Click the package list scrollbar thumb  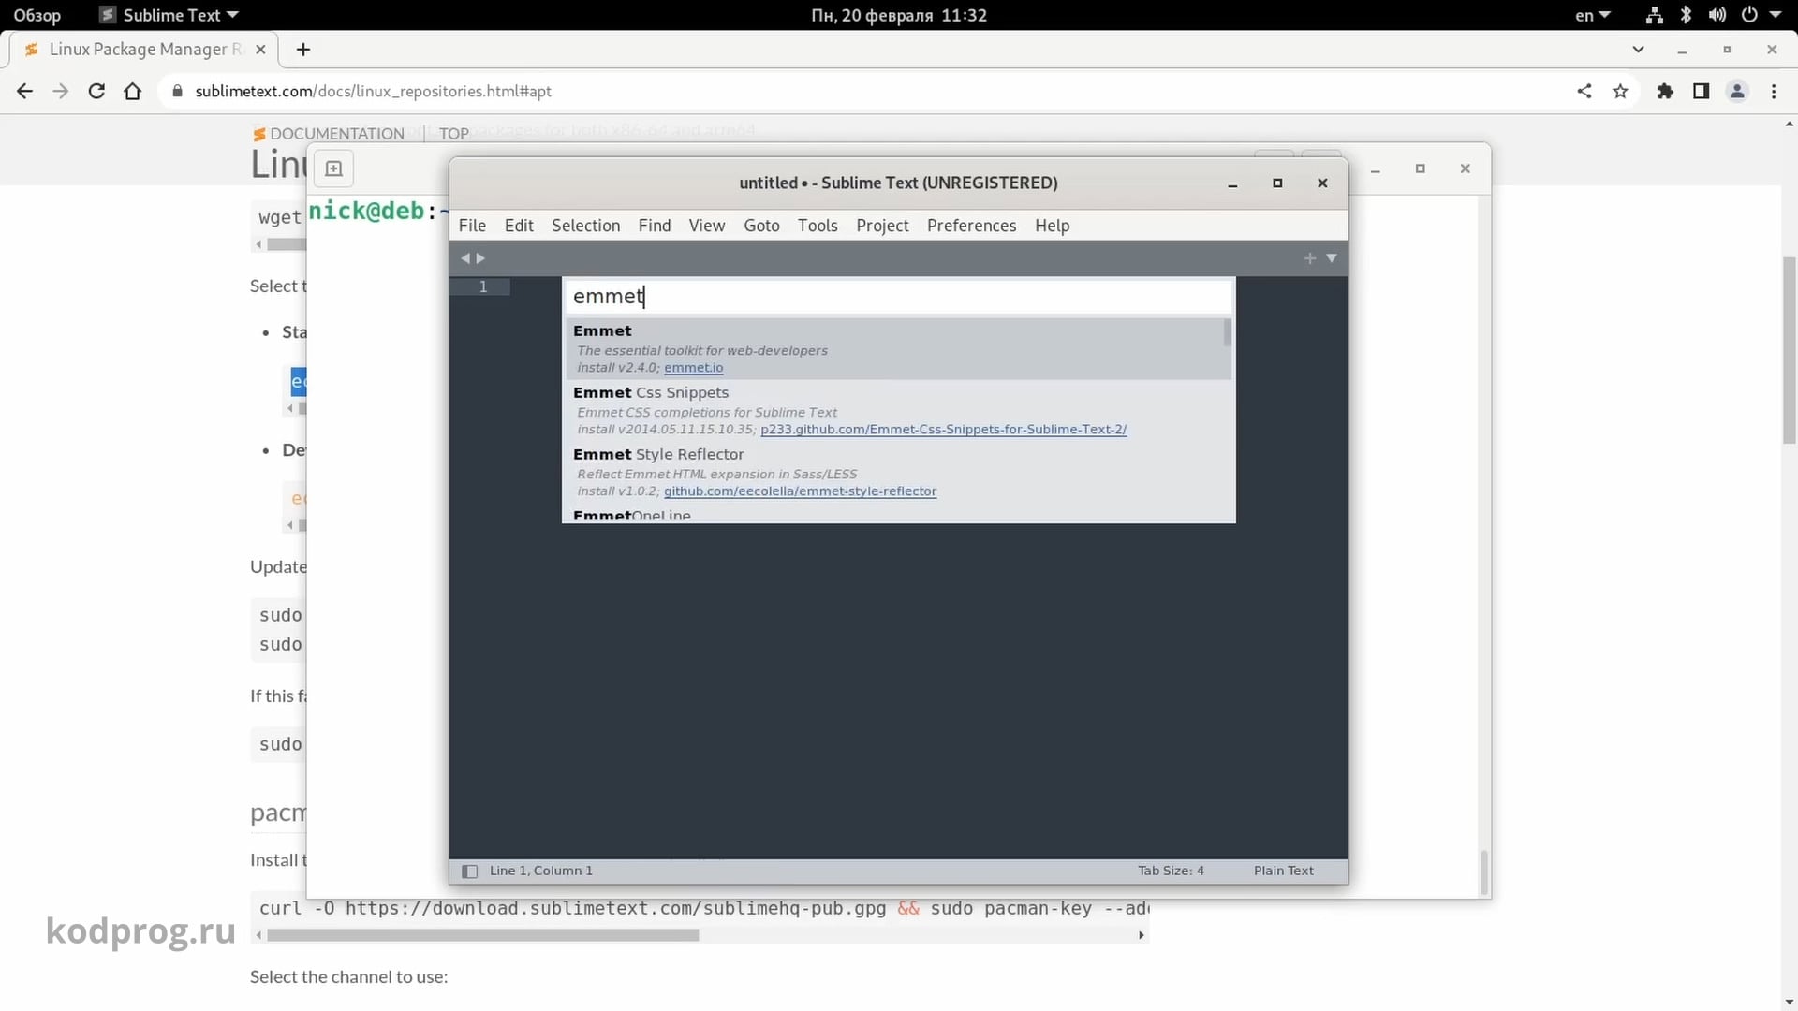pos(1227,332)
